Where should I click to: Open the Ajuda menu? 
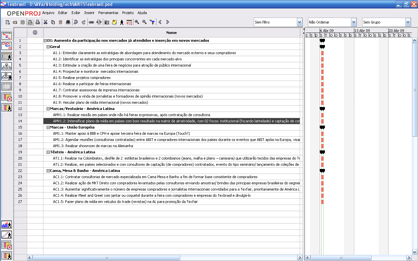pos(142,13)
